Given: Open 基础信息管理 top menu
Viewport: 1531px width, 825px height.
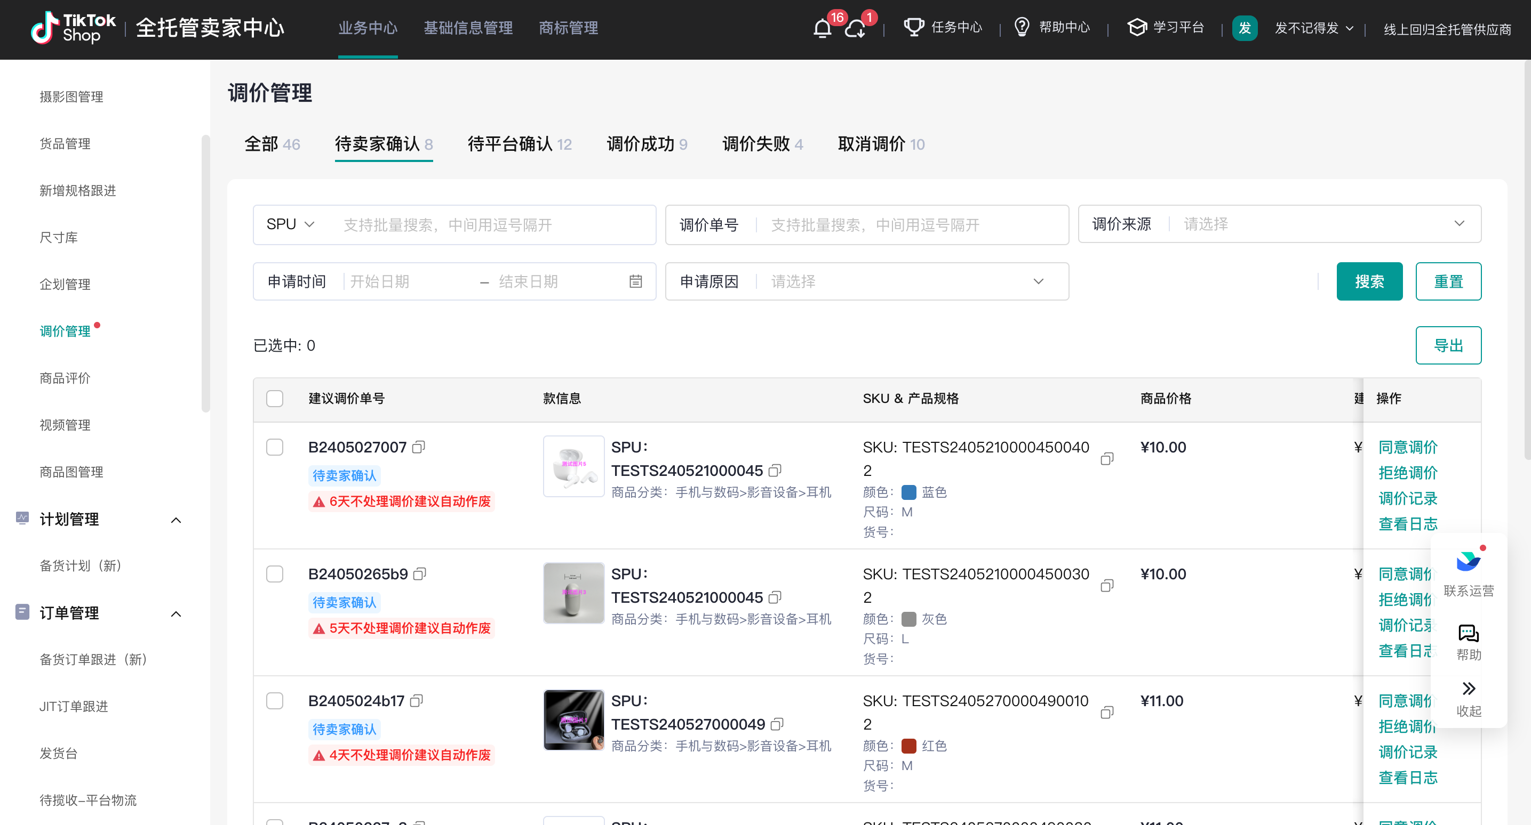Looking at the screenshot, I should (x=468, y=28).
